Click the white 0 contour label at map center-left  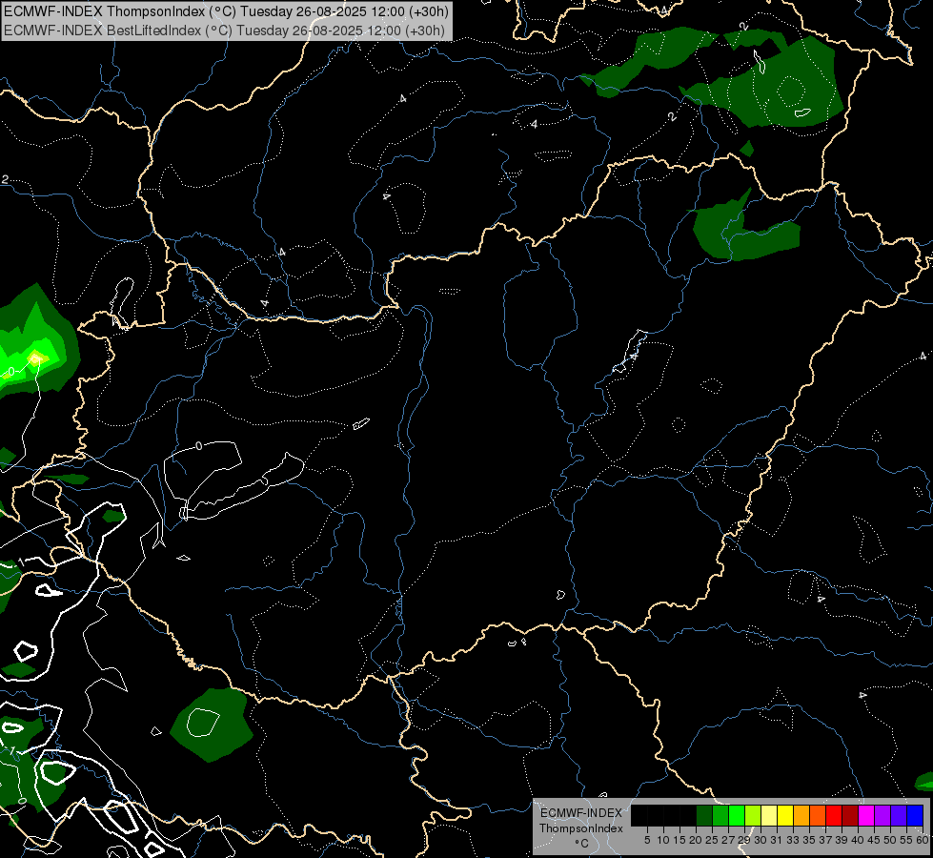click(199, 446)
